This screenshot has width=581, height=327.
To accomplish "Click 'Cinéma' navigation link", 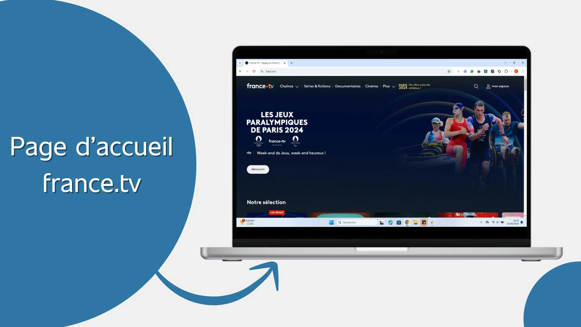I will coord(371,86).
